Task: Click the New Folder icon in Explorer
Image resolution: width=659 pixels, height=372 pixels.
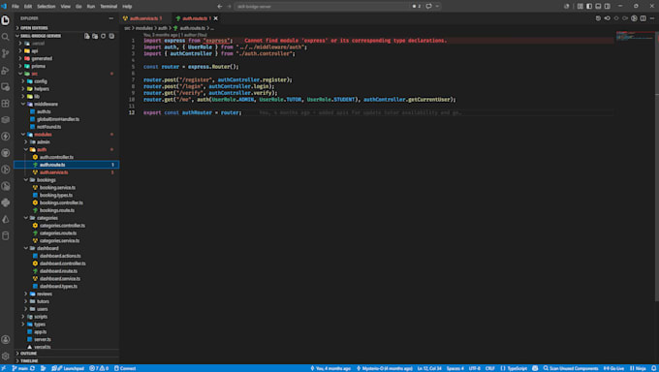Action: 95,36
